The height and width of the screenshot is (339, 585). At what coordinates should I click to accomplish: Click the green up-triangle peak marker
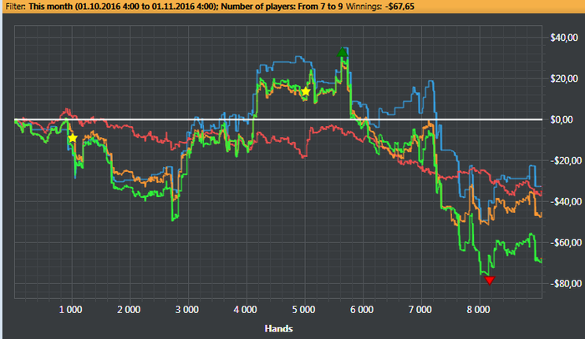(x=342, y=53)
